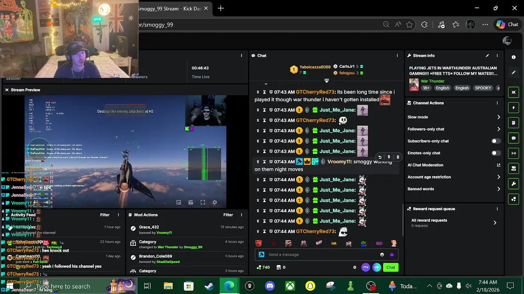524x294 pixels.
Task: Select the lightning bolt activity sidebar icon
Action: (x=513, y=108)
